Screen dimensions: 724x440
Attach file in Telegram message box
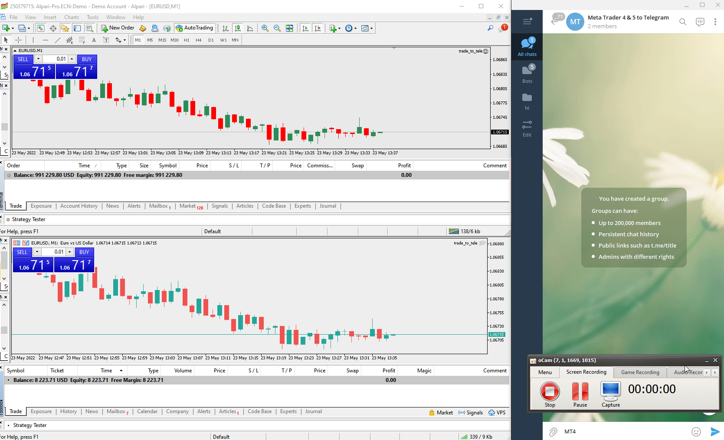[x=553, y=432]
